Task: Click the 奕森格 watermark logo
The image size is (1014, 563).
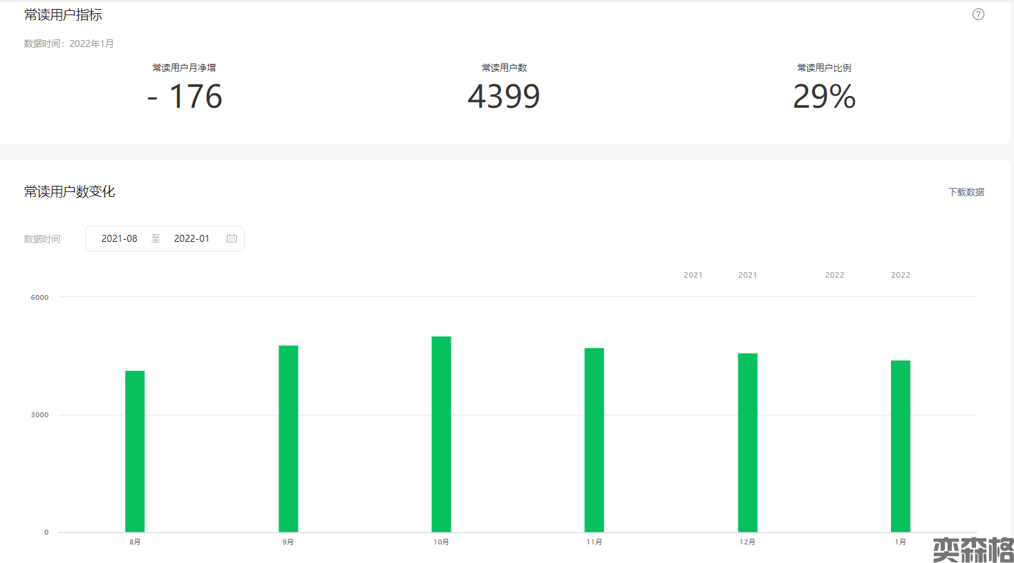Action: [x=973, y=549]
